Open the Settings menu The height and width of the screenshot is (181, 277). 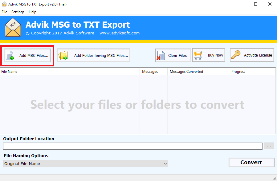pos(18,12)
